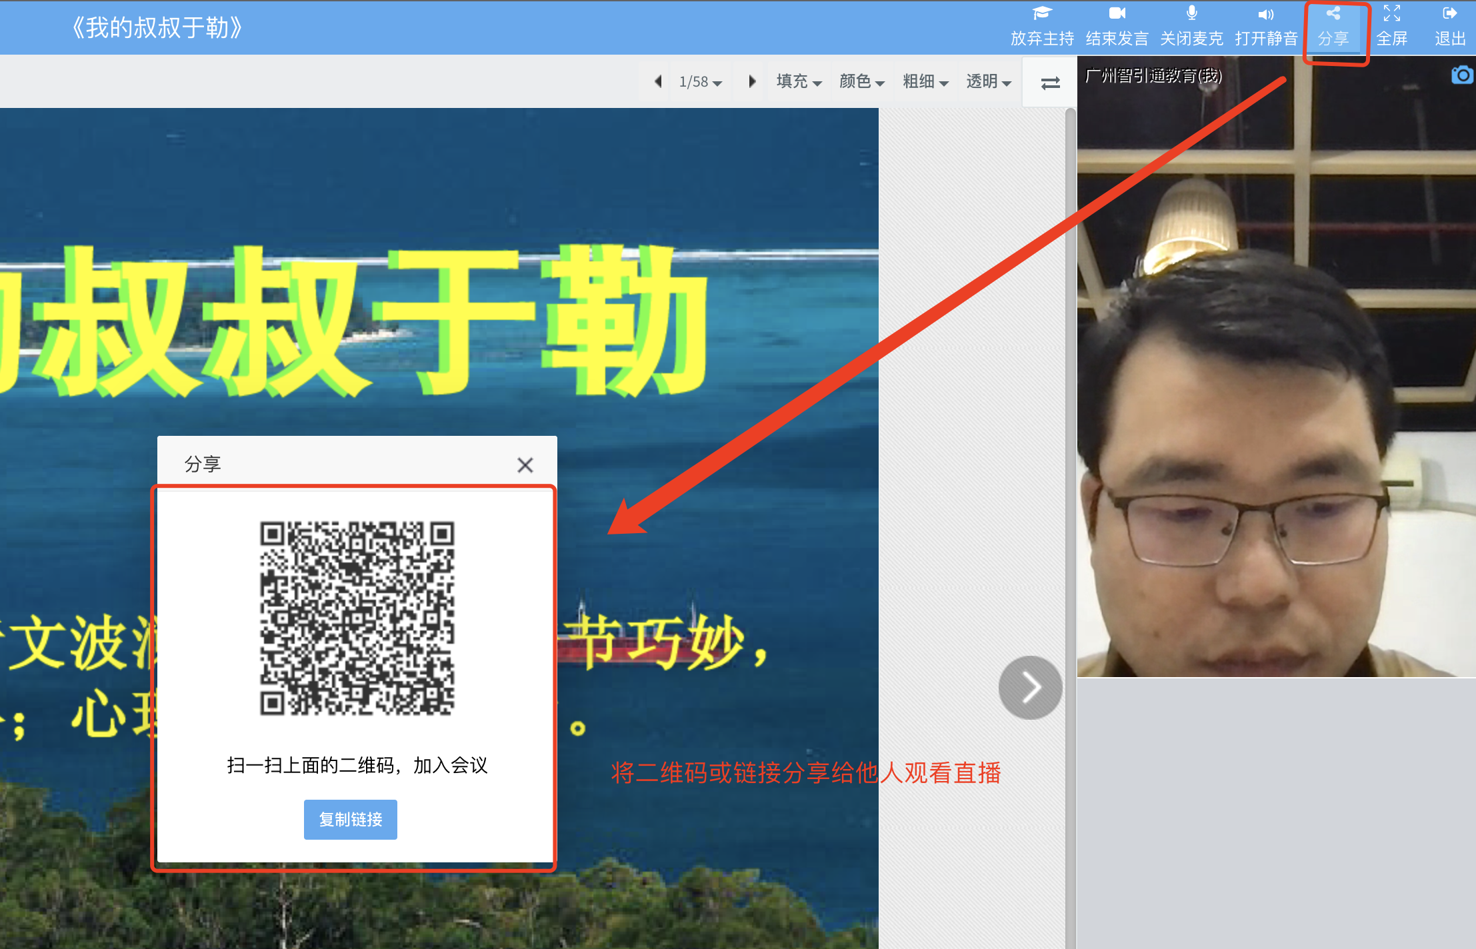This screenshot has width=1476, height=949.
Task: Open the 1/58 page selector dropdown
Action: pyautogui.click(x=700, y=82)
